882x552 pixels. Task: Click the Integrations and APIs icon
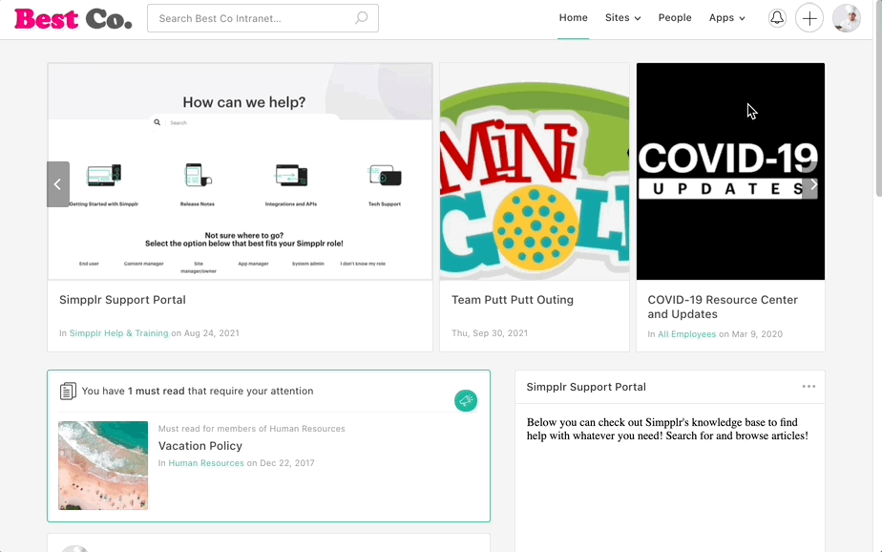point(291,176)
